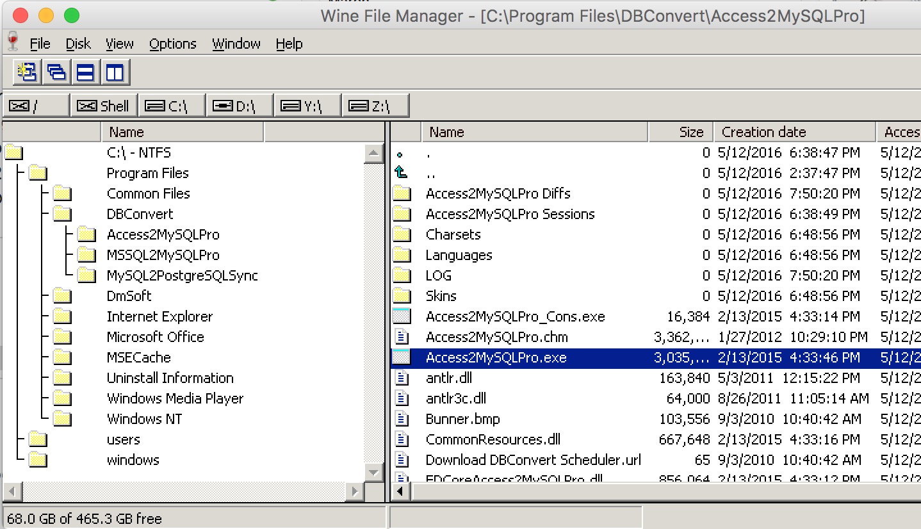The height and width of the screenshot is (529, 921).
Task: Select the CommonResources.dll file name
Action: (493, 439)
